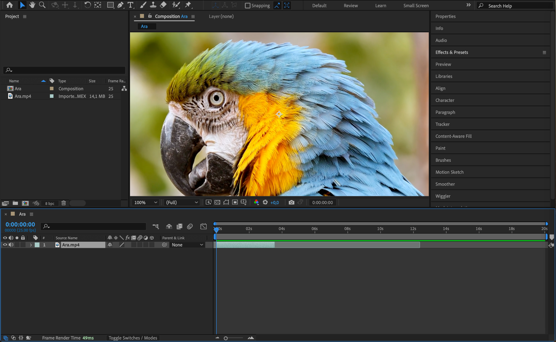
Task: Select the Puppet Pin tool
Action: click(x=188, y=5)
